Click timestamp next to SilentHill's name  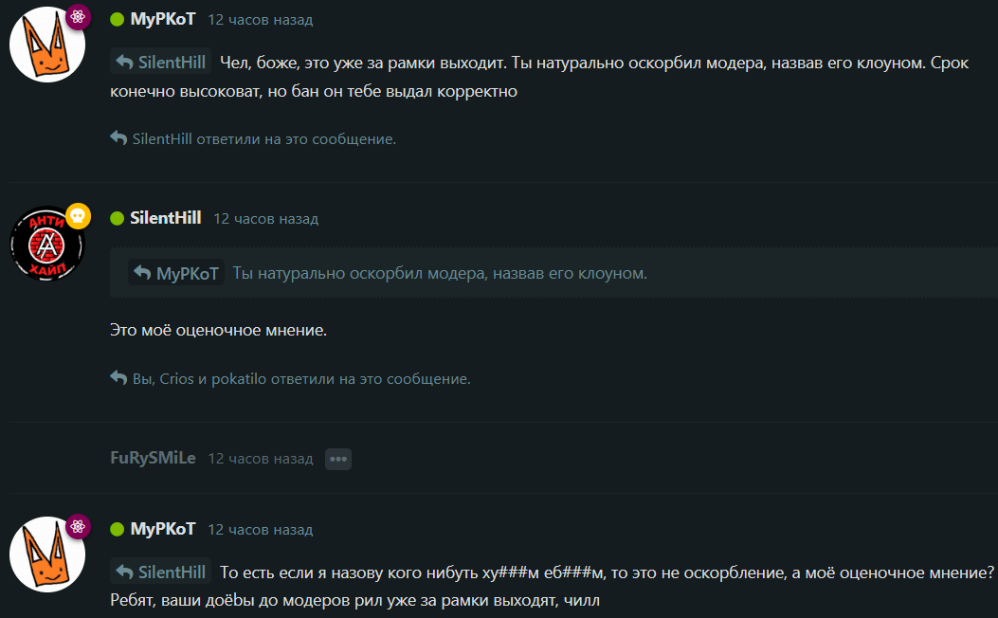click(266, 218)
